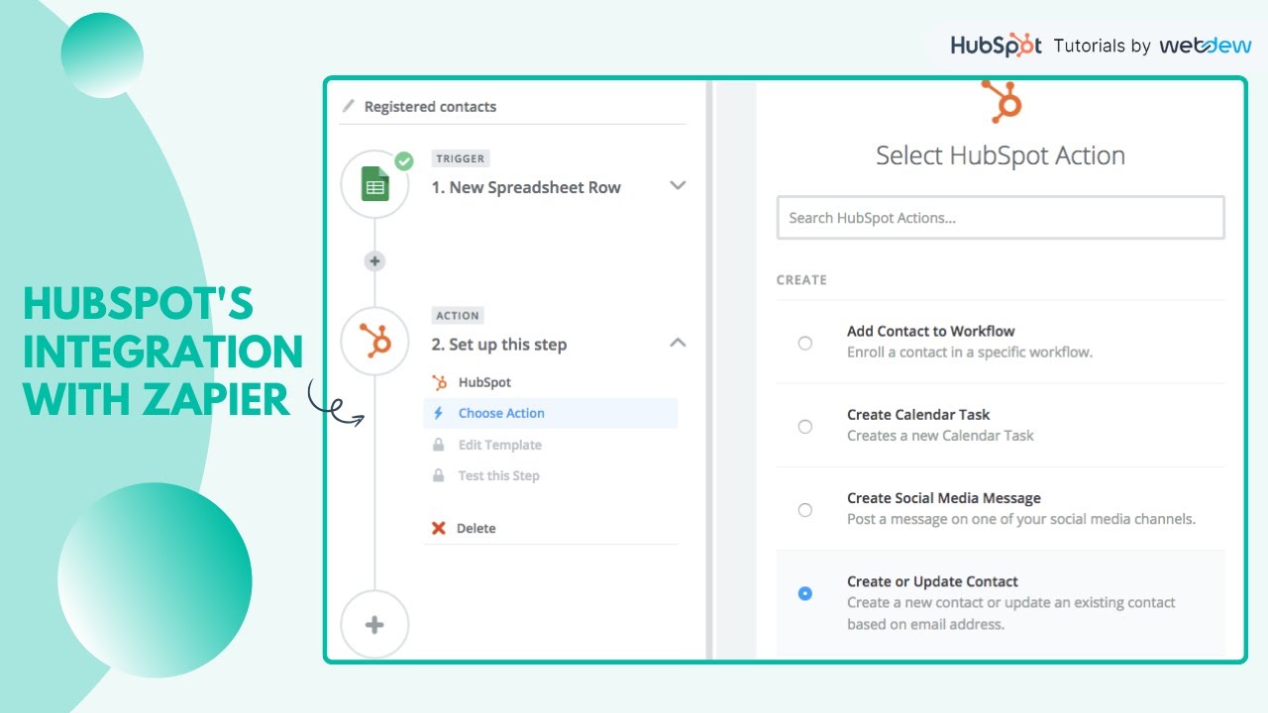The image size is (1268, 713).
Task: Click the Create Social Media Message label
Action: coord(944,497)
